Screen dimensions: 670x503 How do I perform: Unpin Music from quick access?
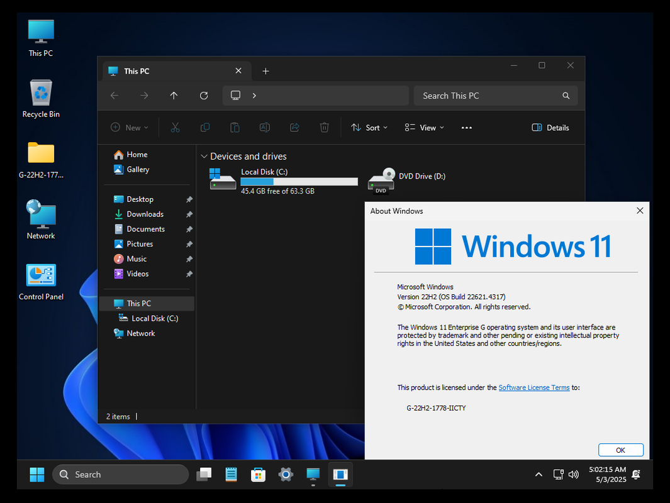coord(189,259)
